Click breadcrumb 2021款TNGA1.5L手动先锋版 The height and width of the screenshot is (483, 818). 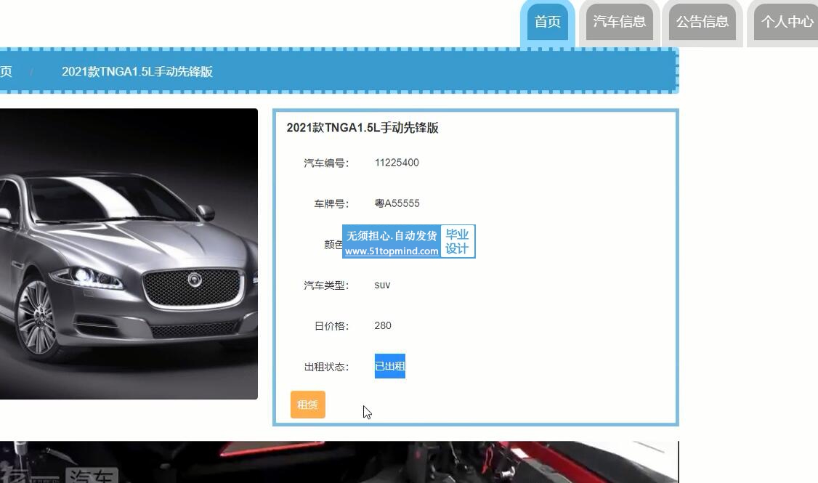pyautogui.click(x=137, y=71)
